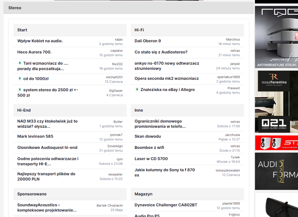
Task: Open topic Glosnikowe Audioquest hi-end
Action: [47, 147]
